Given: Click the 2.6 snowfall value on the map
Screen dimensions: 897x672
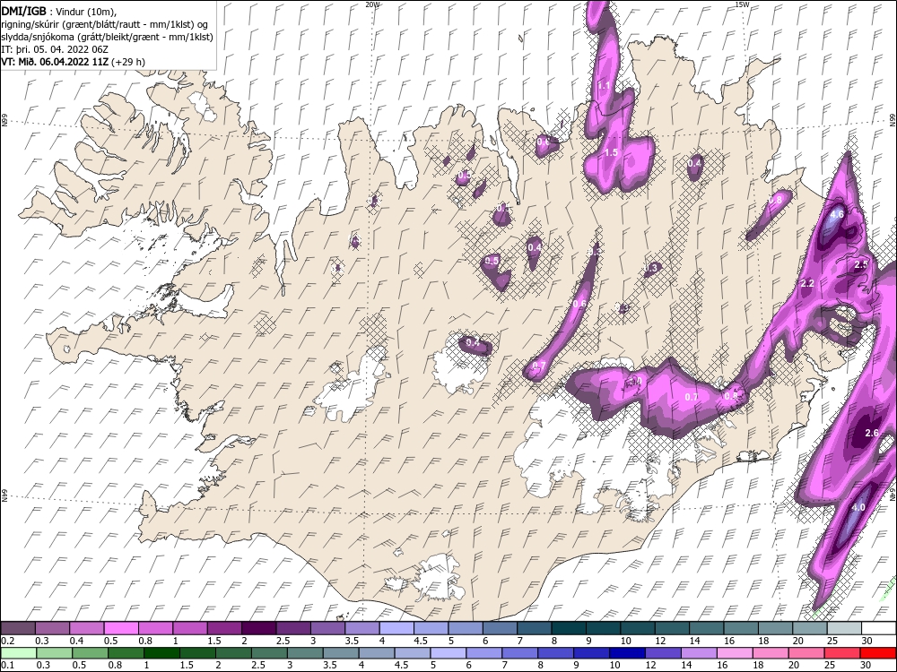Looking at the screenshot, I should pos(872,433).
